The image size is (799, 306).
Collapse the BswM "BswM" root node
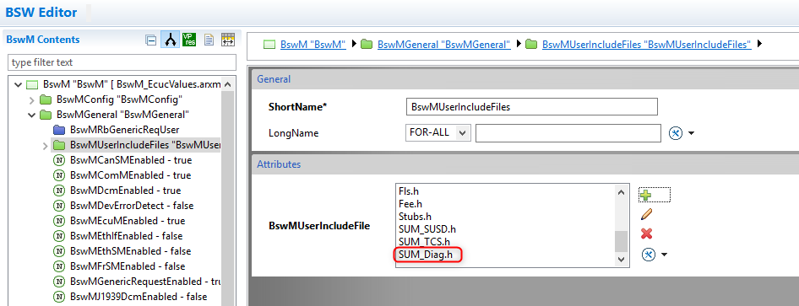coord(19,84)
